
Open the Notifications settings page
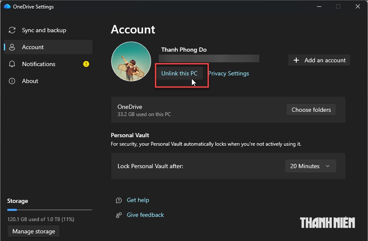point(48,64)
